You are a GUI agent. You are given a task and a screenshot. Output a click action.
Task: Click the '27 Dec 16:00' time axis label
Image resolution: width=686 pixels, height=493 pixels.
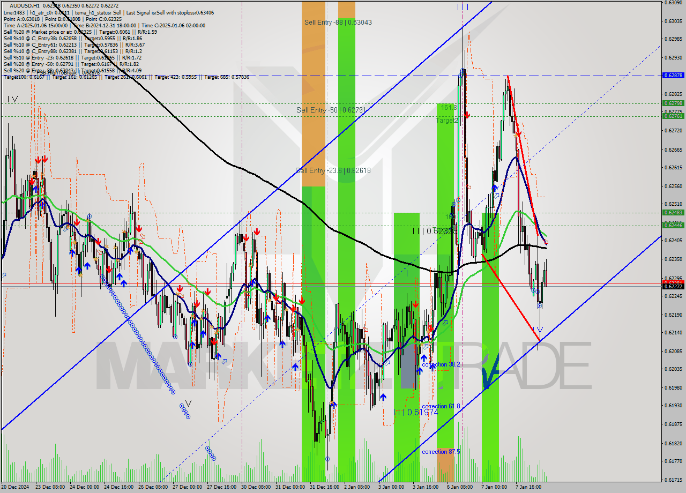pos(221,487)
